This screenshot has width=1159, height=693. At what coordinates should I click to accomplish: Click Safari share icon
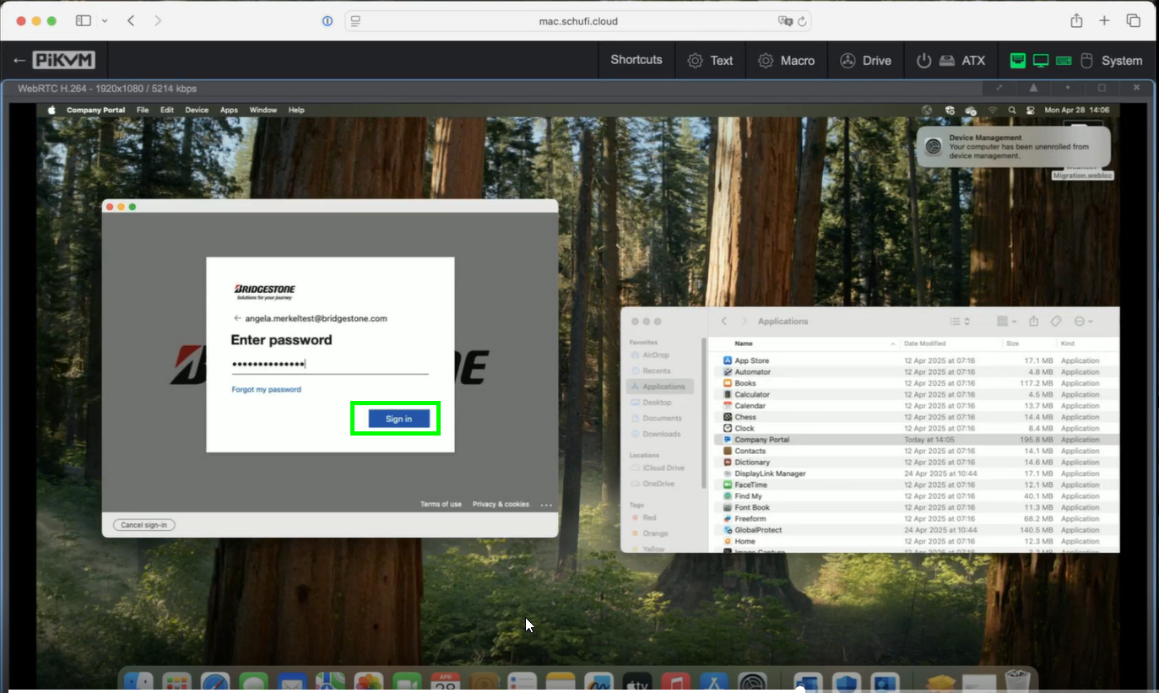[1076, 20]
